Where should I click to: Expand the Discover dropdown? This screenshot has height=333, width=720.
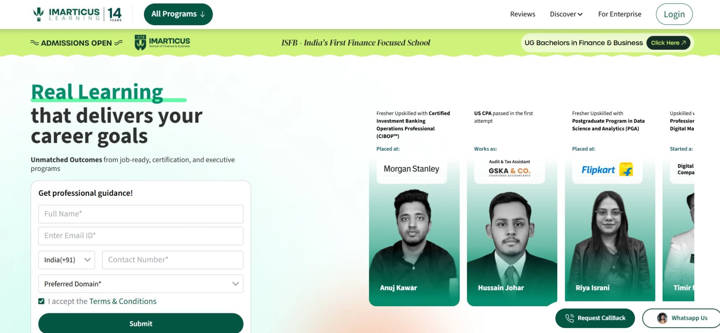[566, 14]
